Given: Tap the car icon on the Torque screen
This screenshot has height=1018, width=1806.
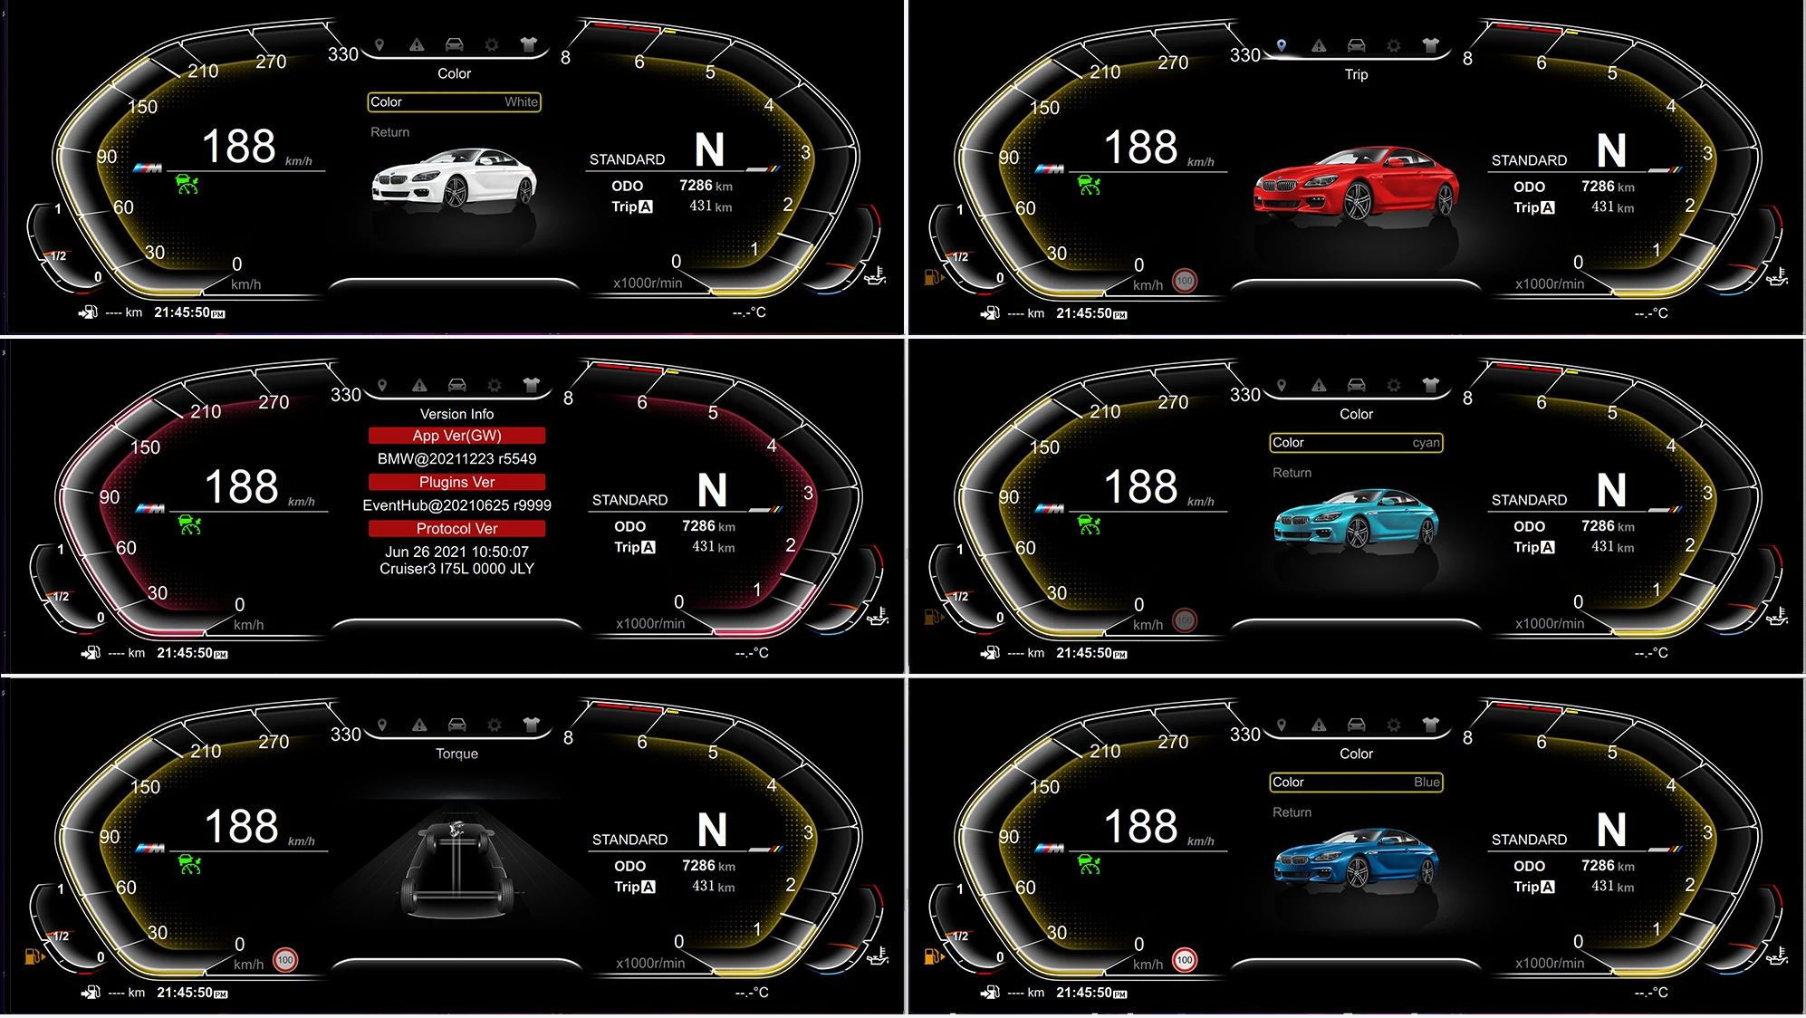Looking at the screenshot, I should click(x=457, y=725).
